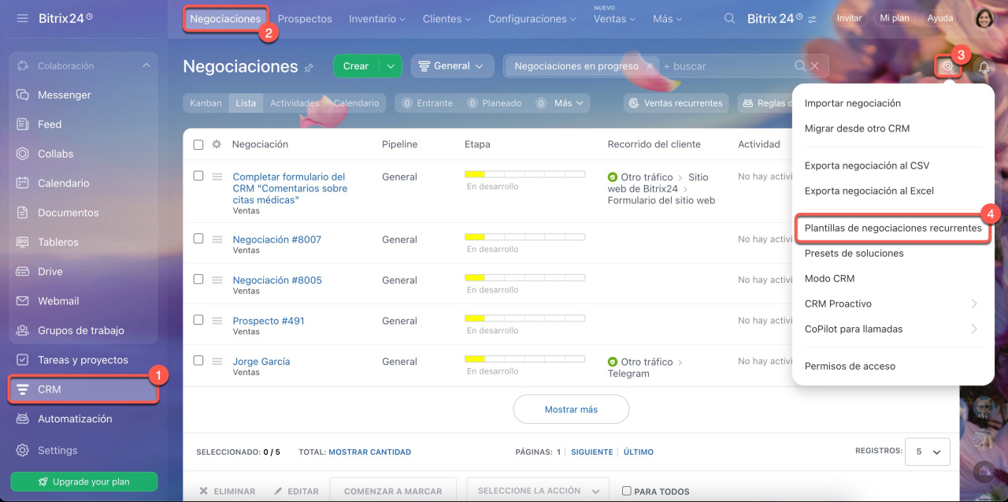Open the Automatización robot icon

coord(23,419)
